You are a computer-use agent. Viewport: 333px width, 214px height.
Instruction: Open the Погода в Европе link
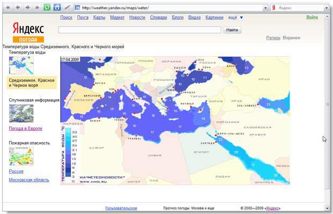coord(25,129)
